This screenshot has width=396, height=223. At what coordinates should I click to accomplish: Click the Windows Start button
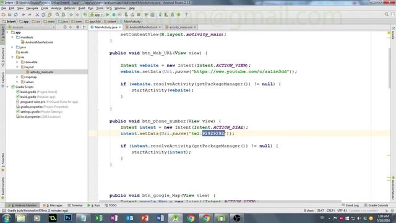[6, 218]
